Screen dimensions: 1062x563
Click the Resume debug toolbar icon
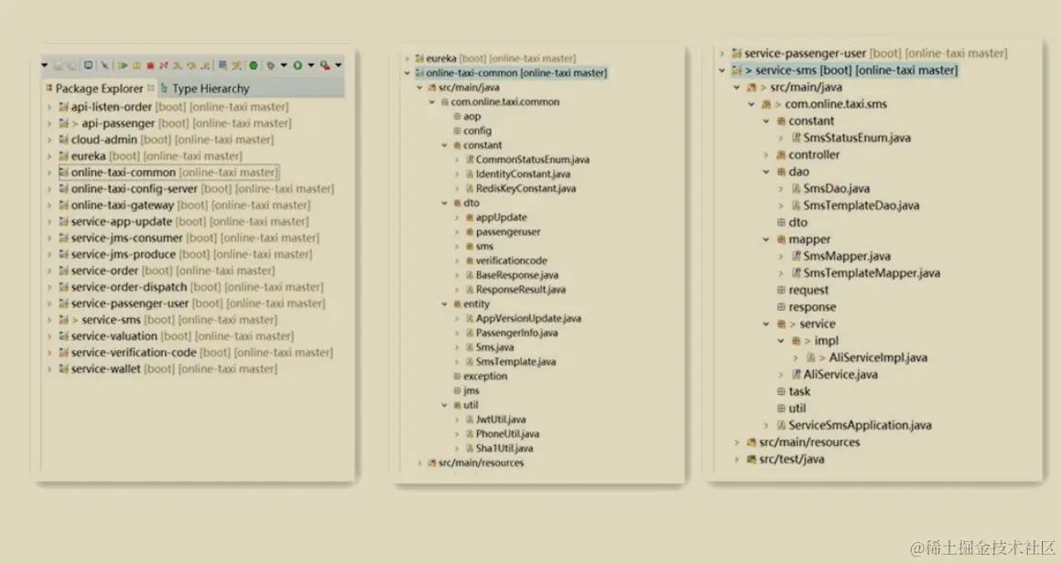[x=123, y=66]
